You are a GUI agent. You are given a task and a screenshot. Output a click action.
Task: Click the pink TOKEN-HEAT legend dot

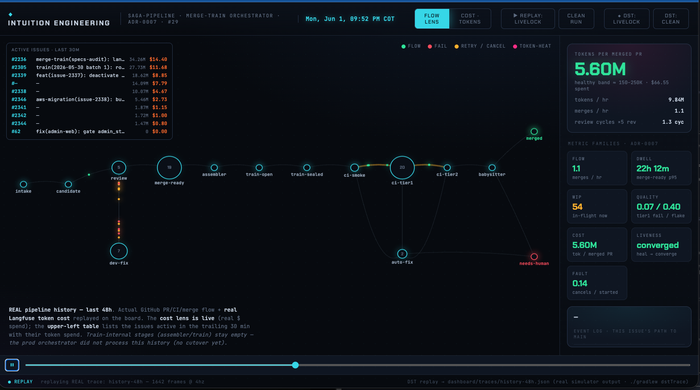pos(515,46)
